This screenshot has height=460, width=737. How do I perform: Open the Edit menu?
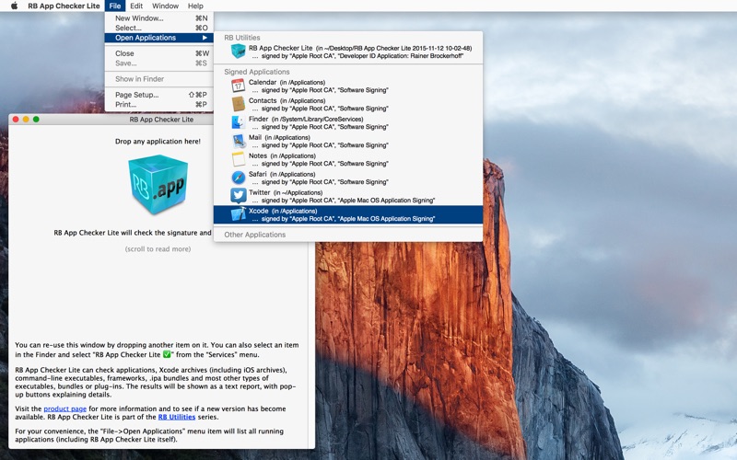tap(136, 6)
